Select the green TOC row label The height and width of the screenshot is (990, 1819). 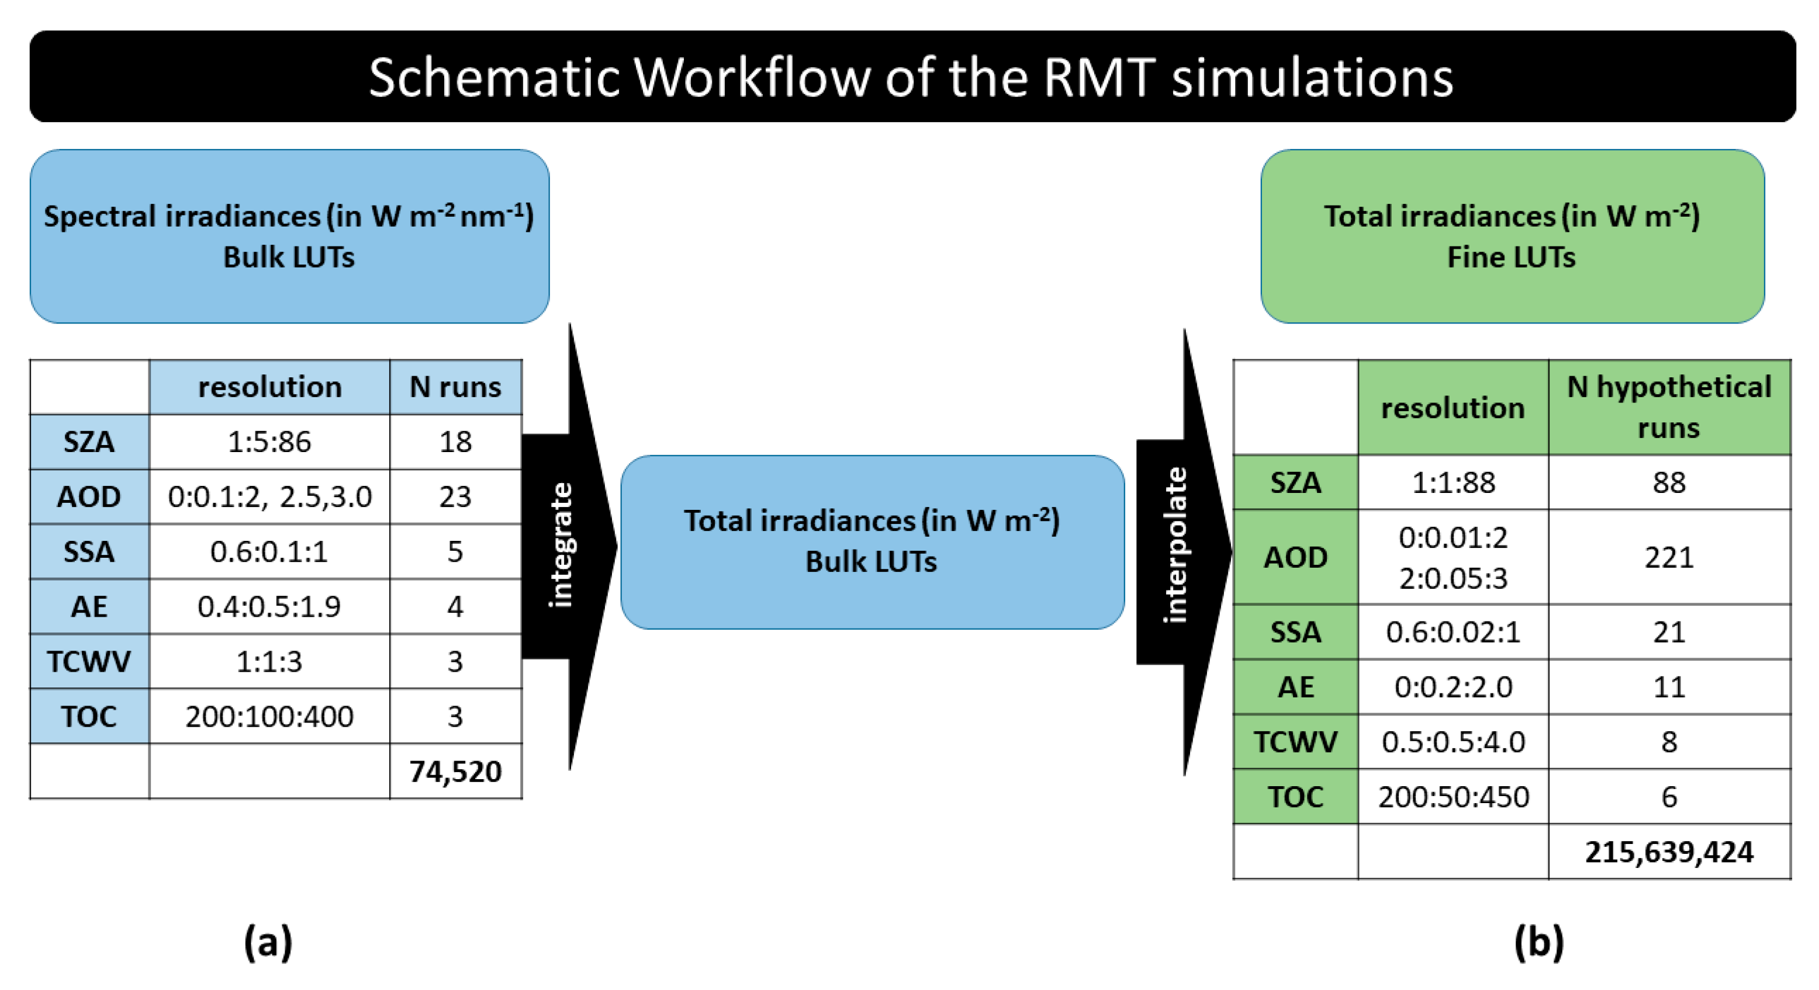pos(1295,797)
